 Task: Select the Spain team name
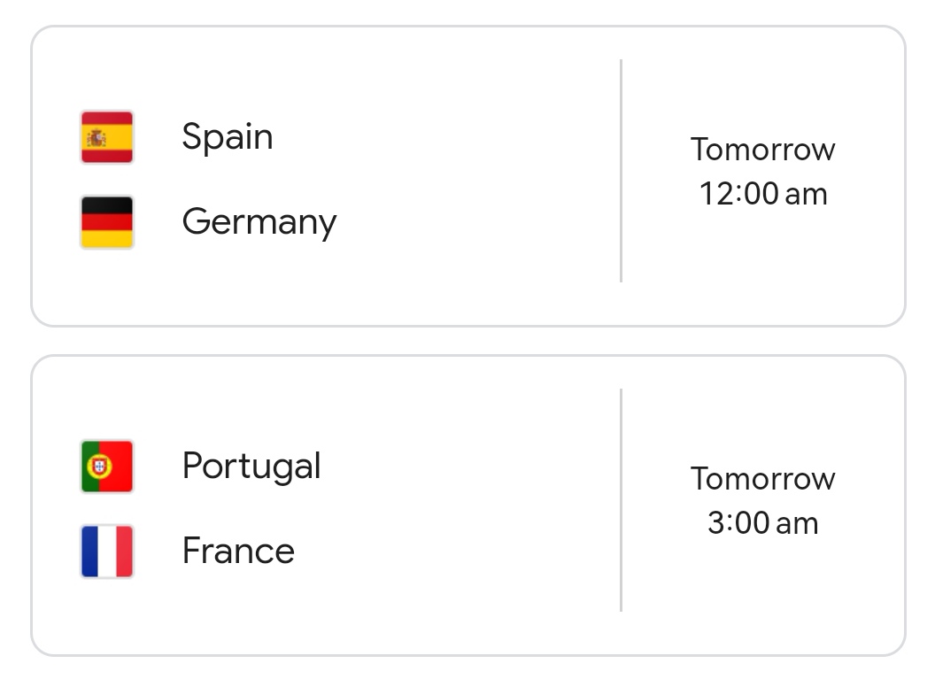pyautogui.click(x=228, y=137)
